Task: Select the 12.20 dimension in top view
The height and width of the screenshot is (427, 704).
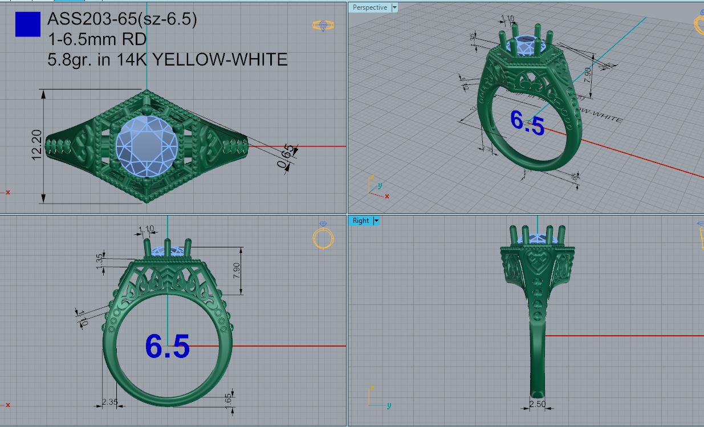Action: click(x=36, y=146)
